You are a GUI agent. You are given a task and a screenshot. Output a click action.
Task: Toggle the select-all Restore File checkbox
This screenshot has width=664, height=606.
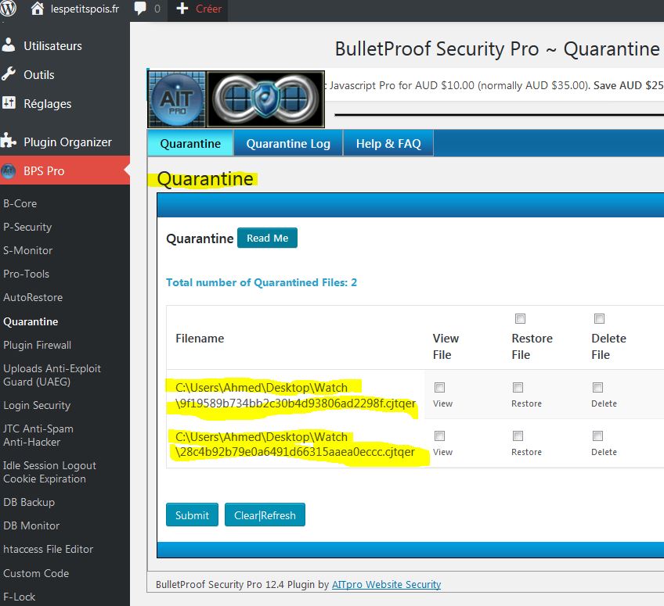520,319
